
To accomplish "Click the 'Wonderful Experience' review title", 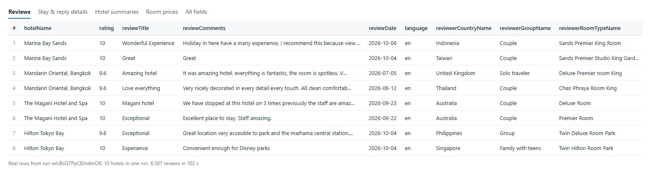I will point(148,43).
